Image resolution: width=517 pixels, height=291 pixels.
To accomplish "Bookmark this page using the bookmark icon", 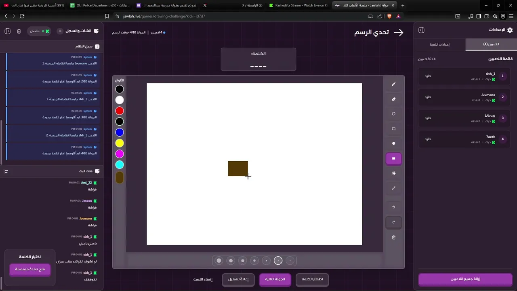I will click(107, 16).
